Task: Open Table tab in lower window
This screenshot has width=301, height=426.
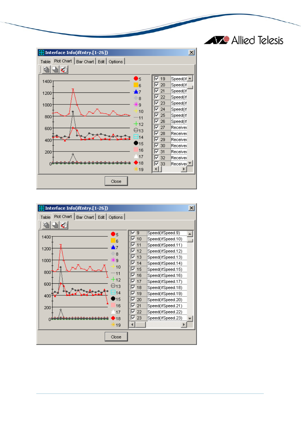Action: (x=45, y=217)
